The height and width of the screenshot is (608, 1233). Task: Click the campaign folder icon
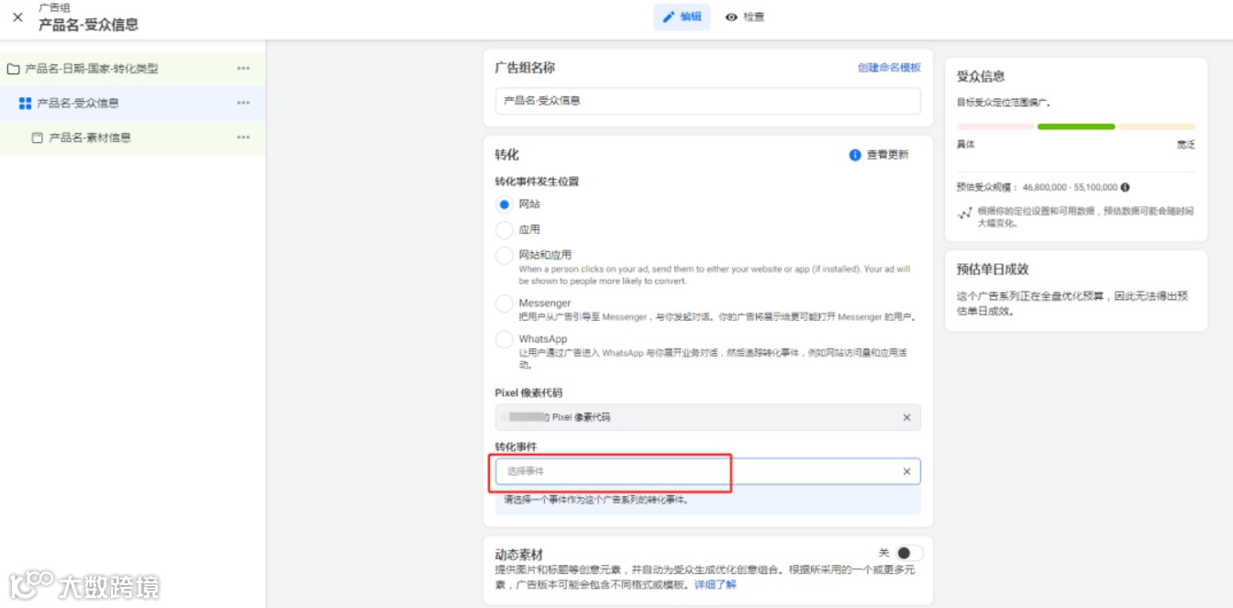click(x=14, y=69)
